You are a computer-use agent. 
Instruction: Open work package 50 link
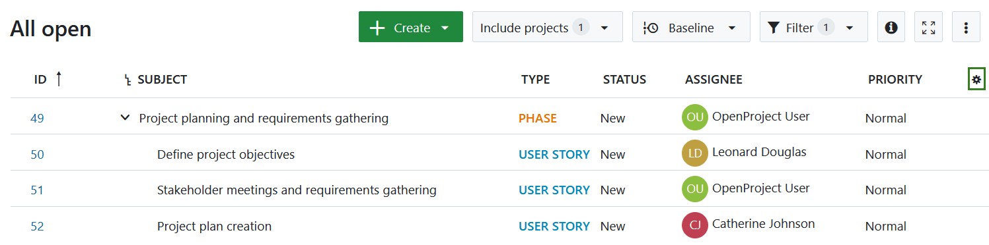click(x=37, y=155)
